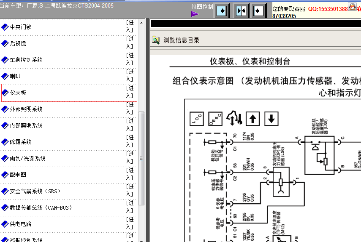The image size is (361, 242).
Task: Click the engine temperature arrows symbol in diagram
Action: (x=234, y=118)
